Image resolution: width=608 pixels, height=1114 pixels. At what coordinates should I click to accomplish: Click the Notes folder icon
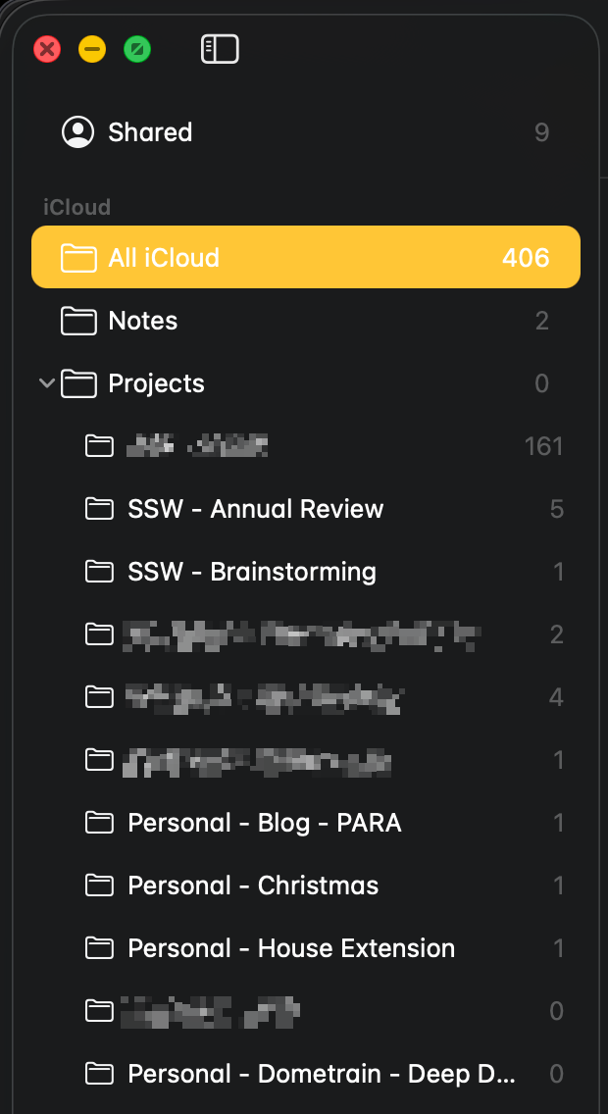pyautogui.click(x=78, y=321)
